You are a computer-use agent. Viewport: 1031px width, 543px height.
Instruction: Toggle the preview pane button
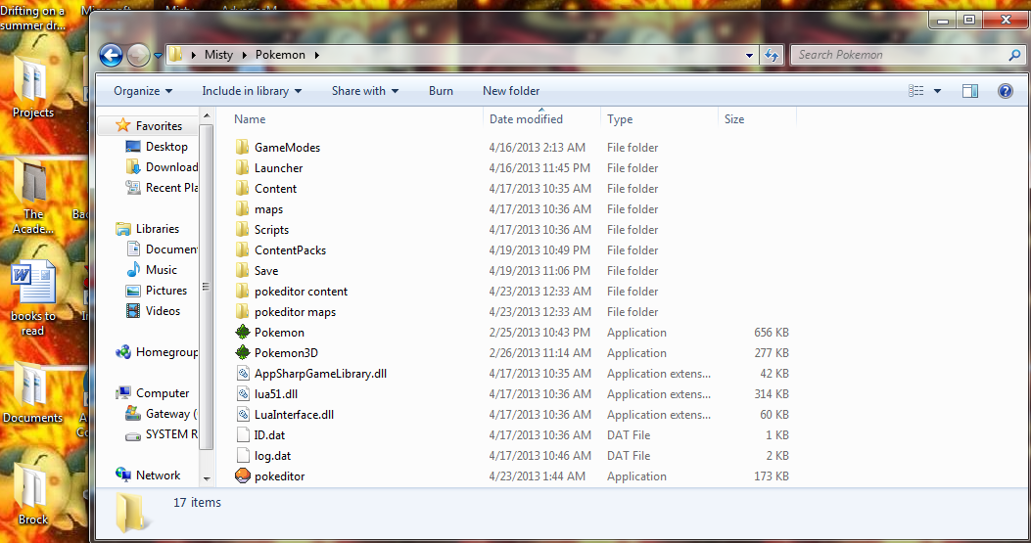click(x=970, y=91)
